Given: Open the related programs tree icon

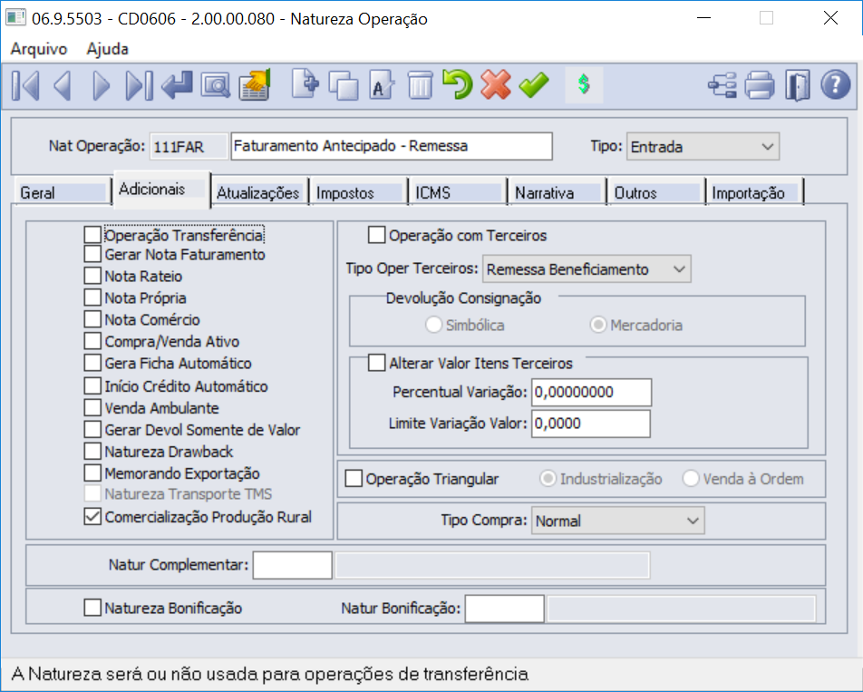Looking at the screenshot, I should (x=722, y=85).
